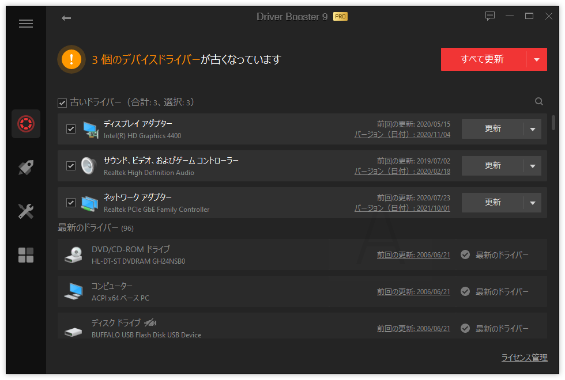Click the すべて更新 button
Image resolution: width=565 pixels, height=380 pixels.
[x=483, y=59]
